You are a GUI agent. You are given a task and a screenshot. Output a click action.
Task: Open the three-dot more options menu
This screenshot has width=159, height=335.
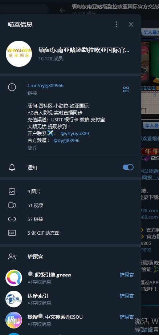tap(116, 24)
